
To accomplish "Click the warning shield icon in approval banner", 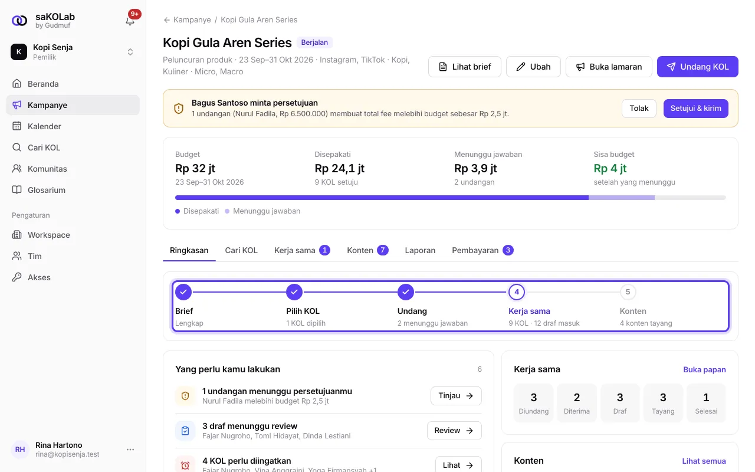I will [x=179, y=109].
